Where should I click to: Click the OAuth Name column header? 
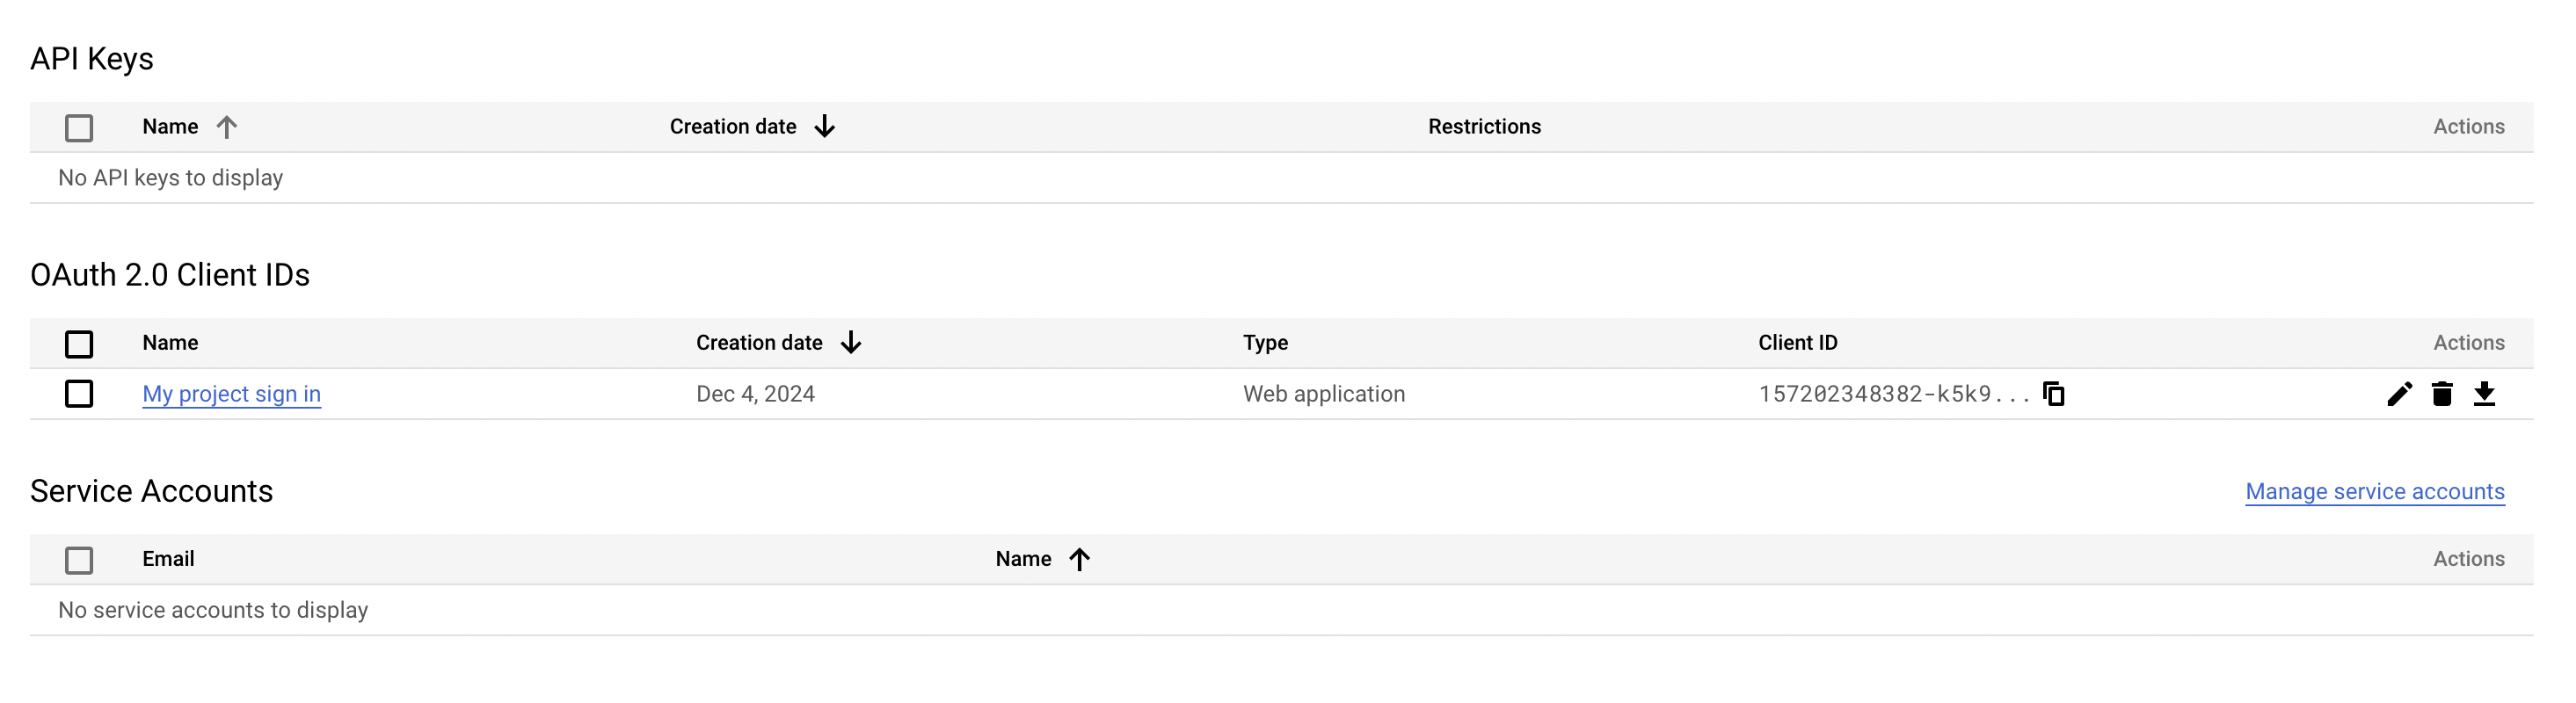170,343
